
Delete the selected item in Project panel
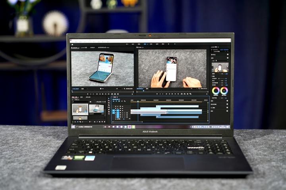click(104, 122)
